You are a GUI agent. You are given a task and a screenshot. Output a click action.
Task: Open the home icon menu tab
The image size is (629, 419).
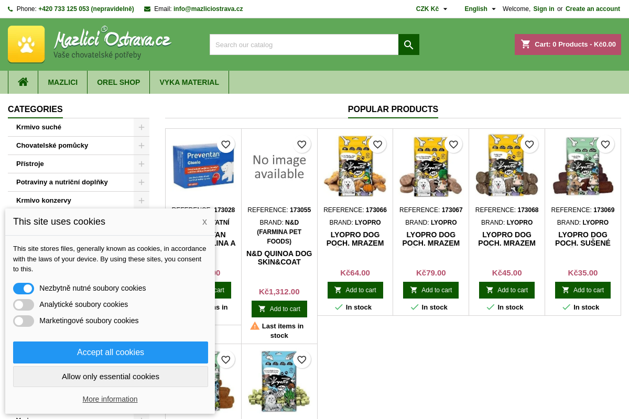[23, 82]
